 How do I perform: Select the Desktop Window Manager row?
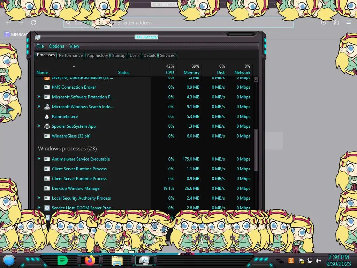click(x=144, y=188)
